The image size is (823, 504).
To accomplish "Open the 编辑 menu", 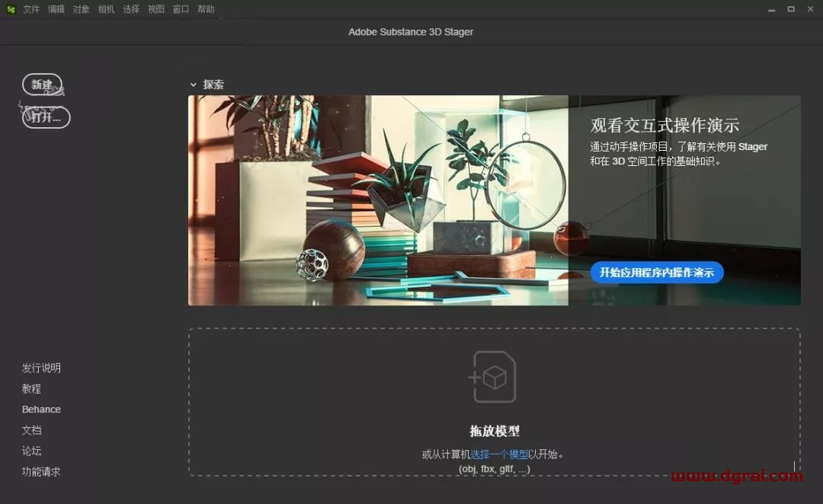I will (x=56, y=8).
